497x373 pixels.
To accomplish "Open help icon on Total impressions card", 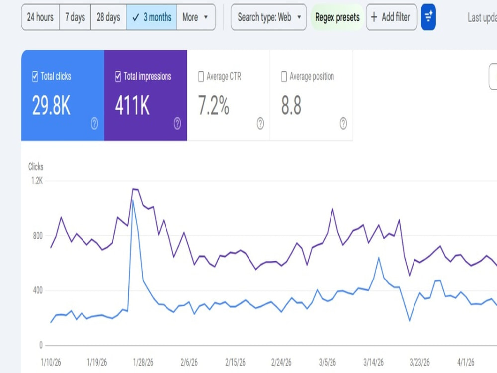I will click(x=177, y=123).
